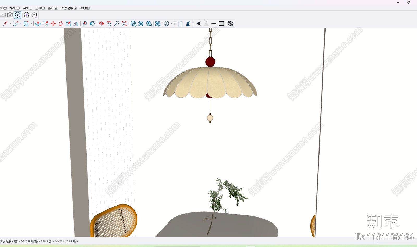This screenshot has height=247, width=417.
Task: Toggle the crossed-out eye hide objects
Action: pos(230,23)
